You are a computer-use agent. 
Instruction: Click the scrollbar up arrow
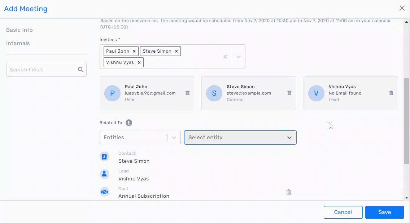coord(406,22)
